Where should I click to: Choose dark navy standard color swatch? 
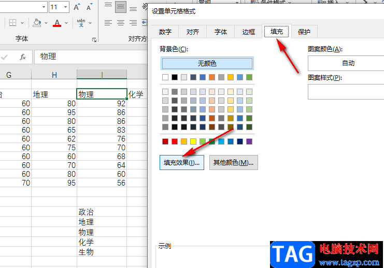[x=240, y=142]
